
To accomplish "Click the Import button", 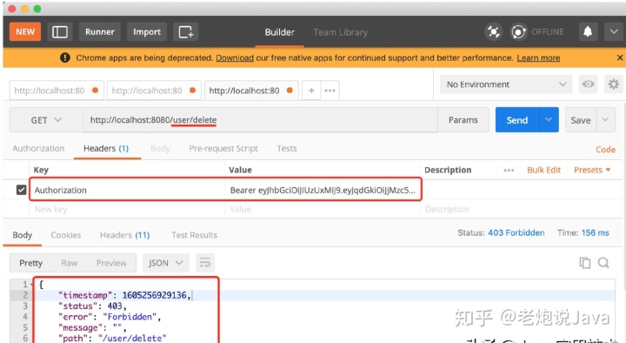I will [x=147, y=31].
